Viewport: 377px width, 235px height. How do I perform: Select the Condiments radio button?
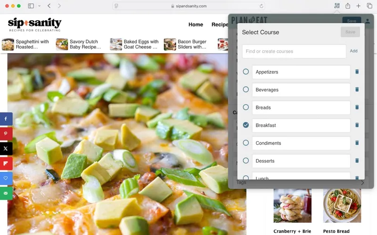246,143
